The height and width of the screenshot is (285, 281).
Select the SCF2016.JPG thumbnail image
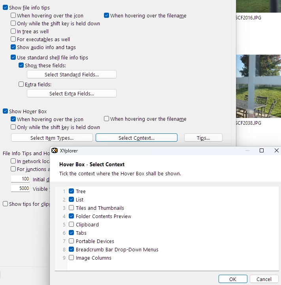pos(258,6)
